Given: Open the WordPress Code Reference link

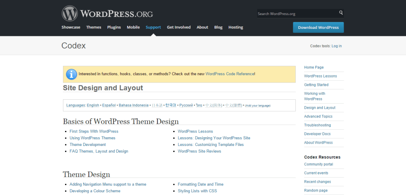Looking at the screenshot, I should tap(230, 74).
